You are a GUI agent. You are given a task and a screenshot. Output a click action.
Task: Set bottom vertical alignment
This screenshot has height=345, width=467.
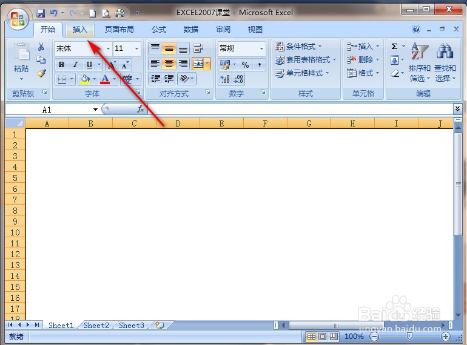(x=183, y=48)
